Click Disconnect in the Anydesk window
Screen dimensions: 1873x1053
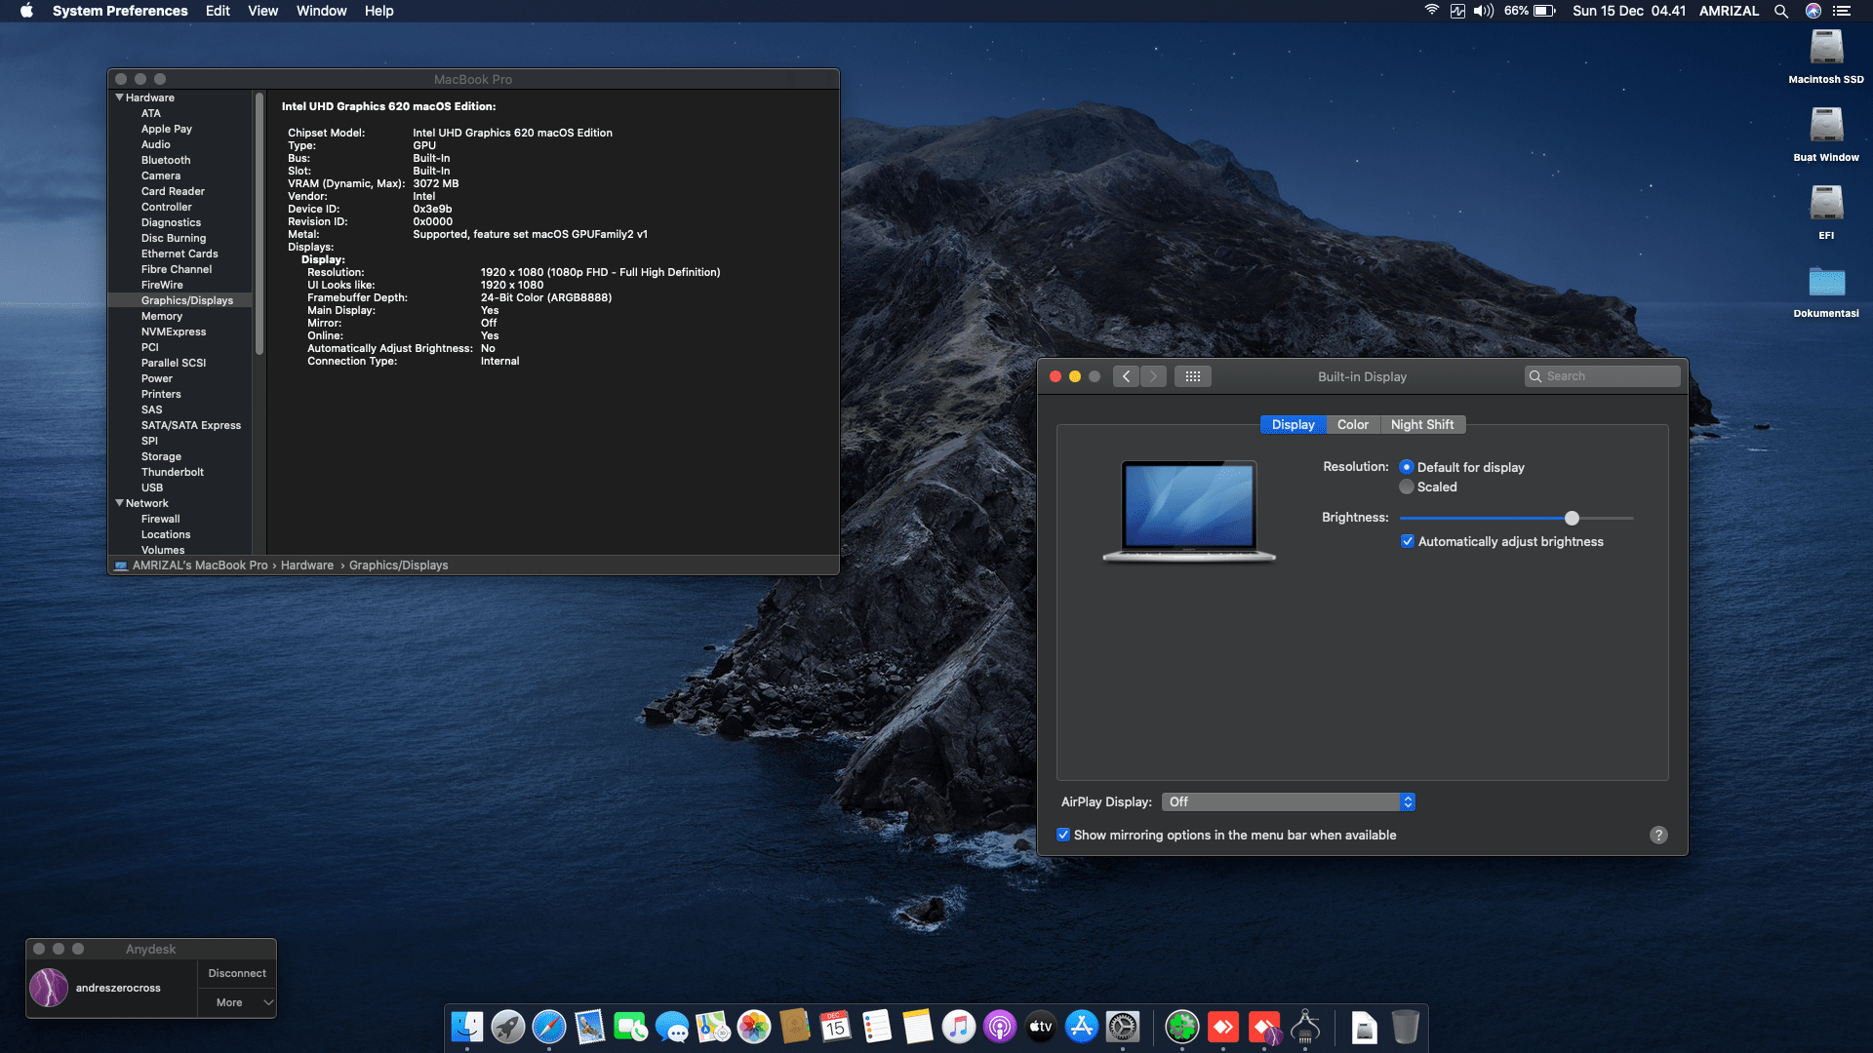237,972
